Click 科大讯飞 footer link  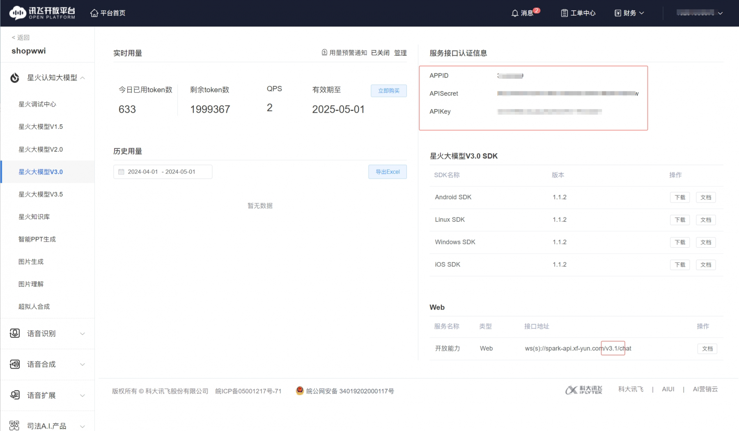[x=631, y=389]
